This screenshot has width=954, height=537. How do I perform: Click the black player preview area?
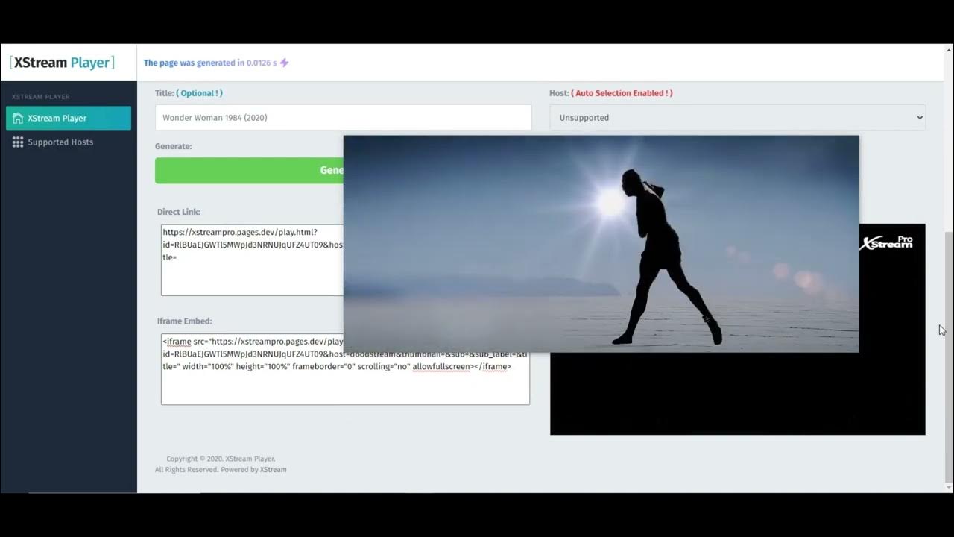click(x=737, y=394)
